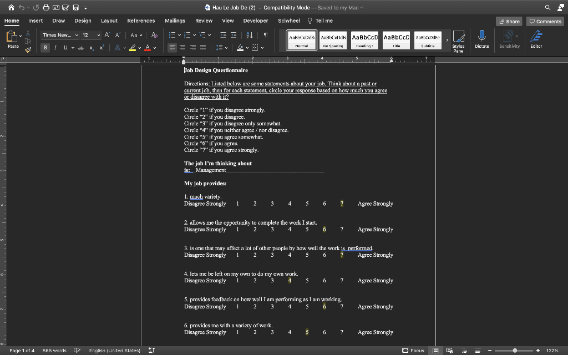Open the Review tab

coord(204,21)
